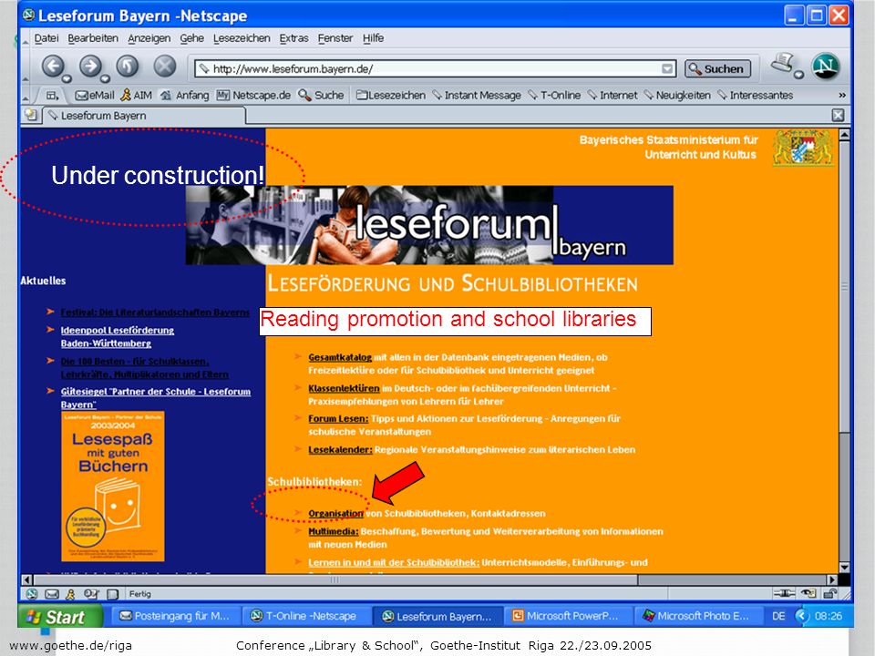Click the vertical scrollbar down arrow
The image size is (875, 656).
(x=844, y=568)
